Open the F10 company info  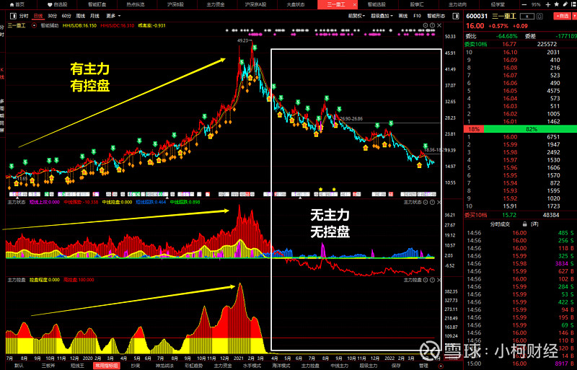(x=417, y=16)
